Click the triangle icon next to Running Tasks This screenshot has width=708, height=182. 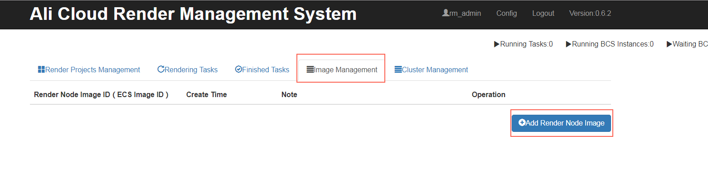pos(497,44)
